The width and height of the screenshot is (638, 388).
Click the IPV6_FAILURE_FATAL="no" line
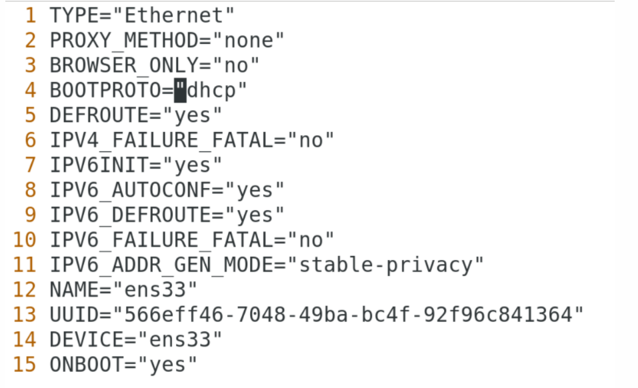coord(191,240)
